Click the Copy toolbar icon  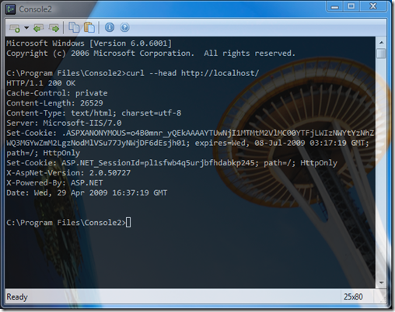tap(74, 27)
